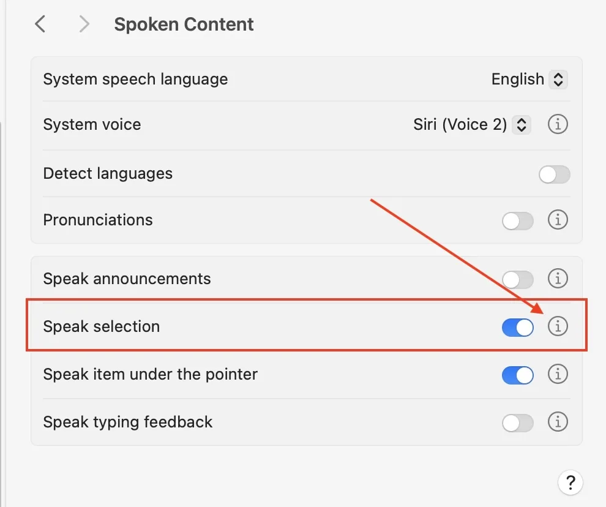View Pronunciations info details

(558, 220)
